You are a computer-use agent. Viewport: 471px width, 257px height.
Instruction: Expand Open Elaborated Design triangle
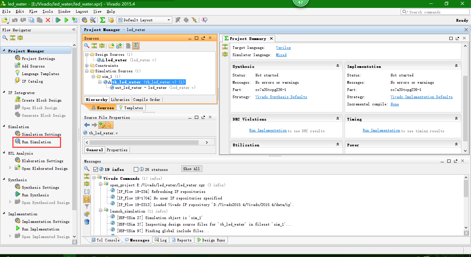pos(10,168)
